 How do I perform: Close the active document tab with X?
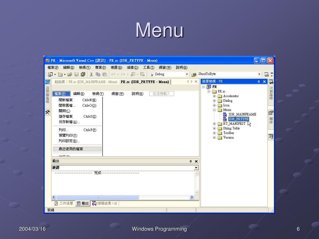click(x=196, y=82)
